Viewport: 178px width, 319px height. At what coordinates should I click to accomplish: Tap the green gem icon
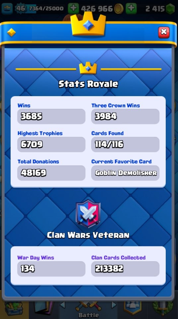pos(170,9)
